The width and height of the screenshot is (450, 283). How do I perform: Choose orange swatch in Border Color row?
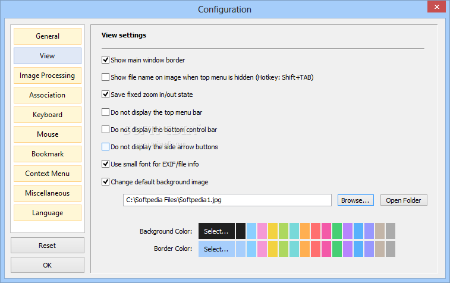[305, 249]
